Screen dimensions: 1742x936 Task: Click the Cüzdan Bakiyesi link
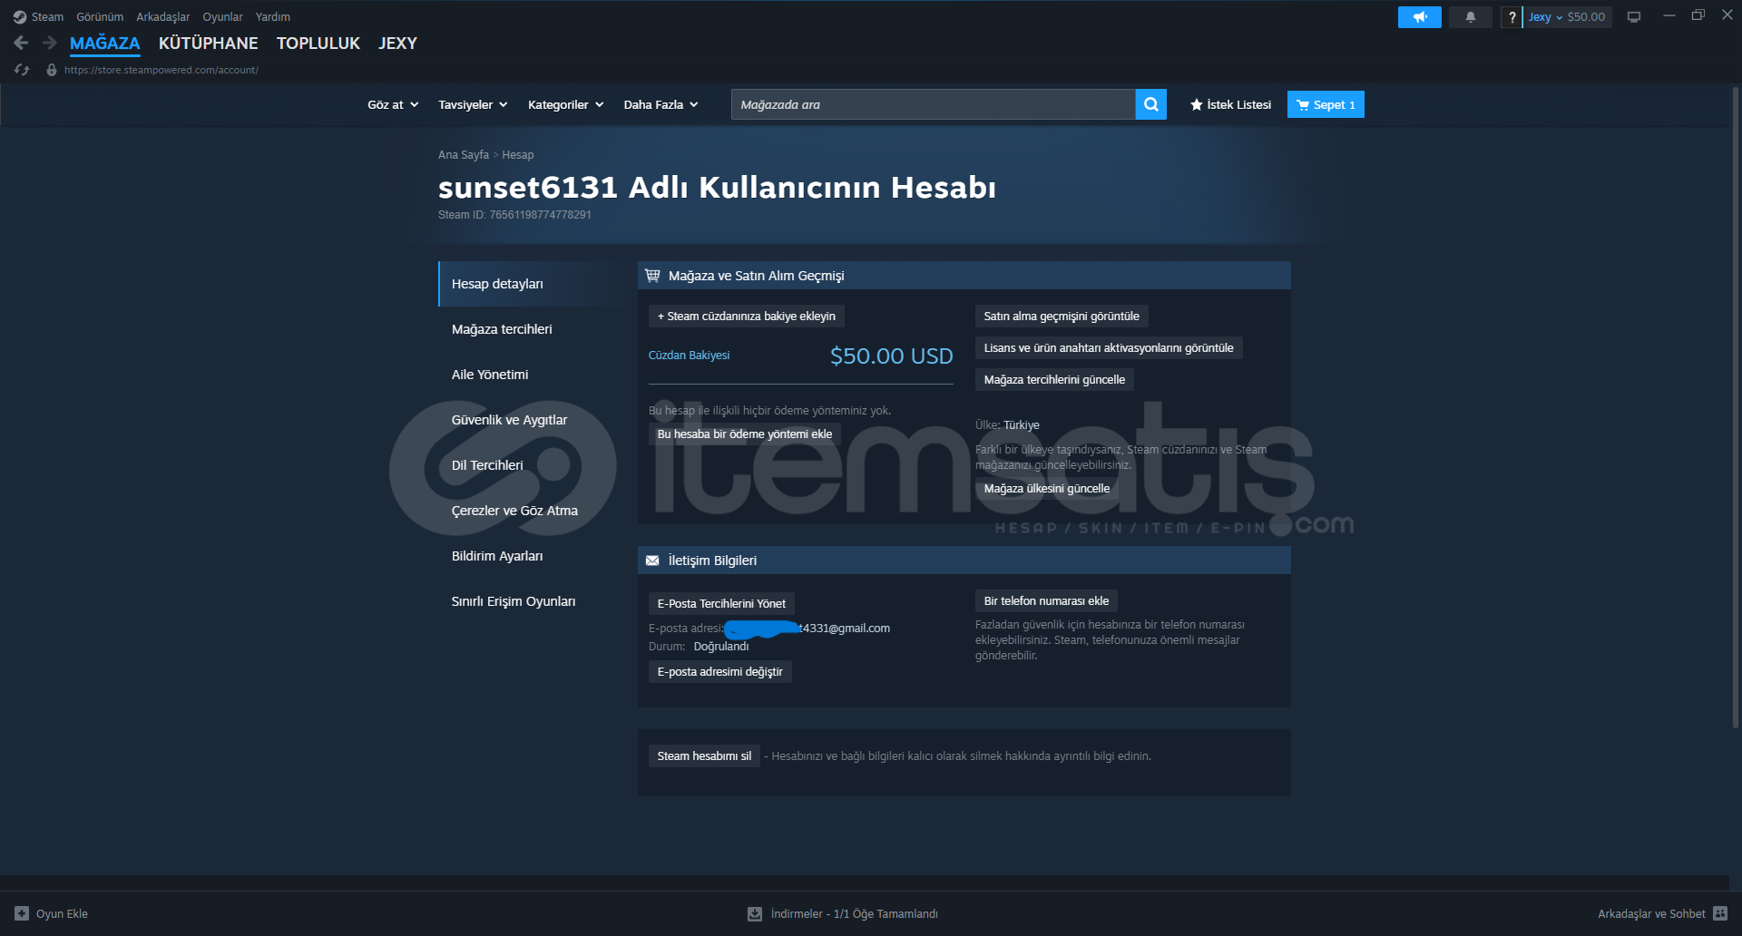[689, 356]
